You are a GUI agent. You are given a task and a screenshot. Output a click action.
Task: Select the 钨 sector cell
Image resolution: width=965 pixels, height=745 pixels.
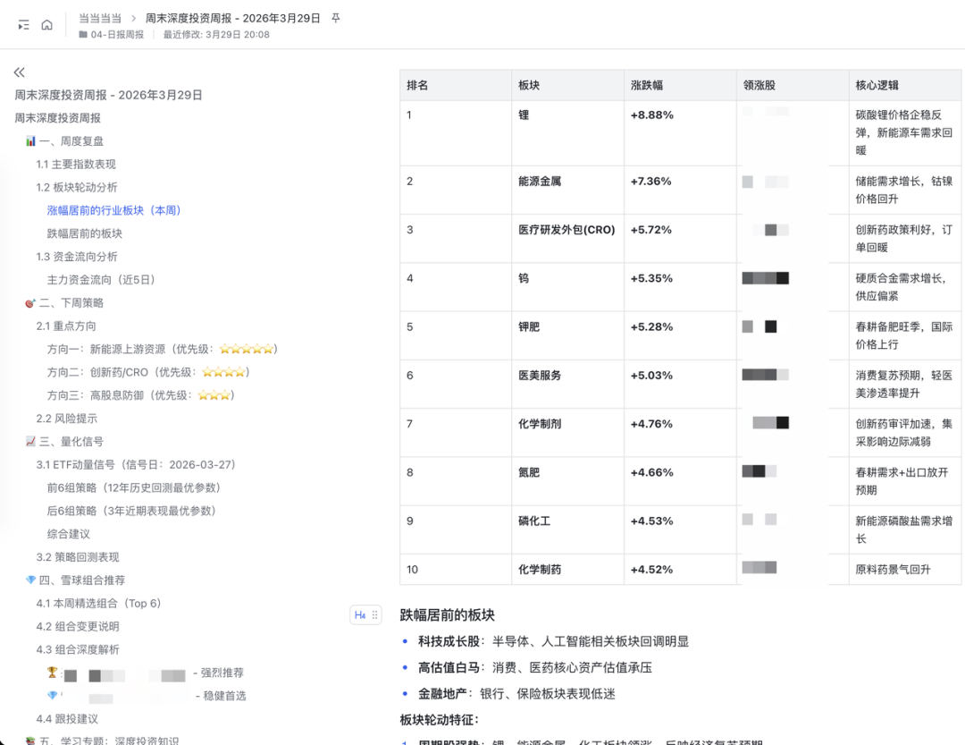[x=567, y=287]
